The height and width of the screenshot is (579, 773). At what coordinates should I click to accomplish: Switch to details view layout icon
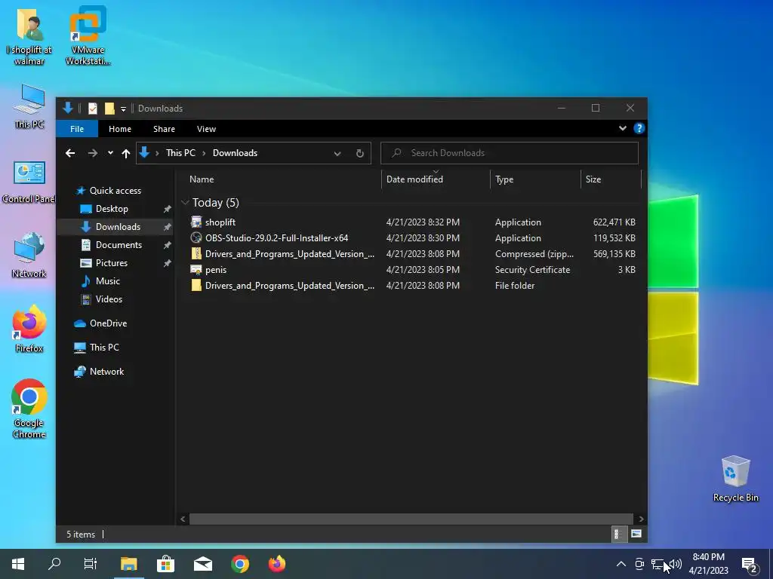617,535
